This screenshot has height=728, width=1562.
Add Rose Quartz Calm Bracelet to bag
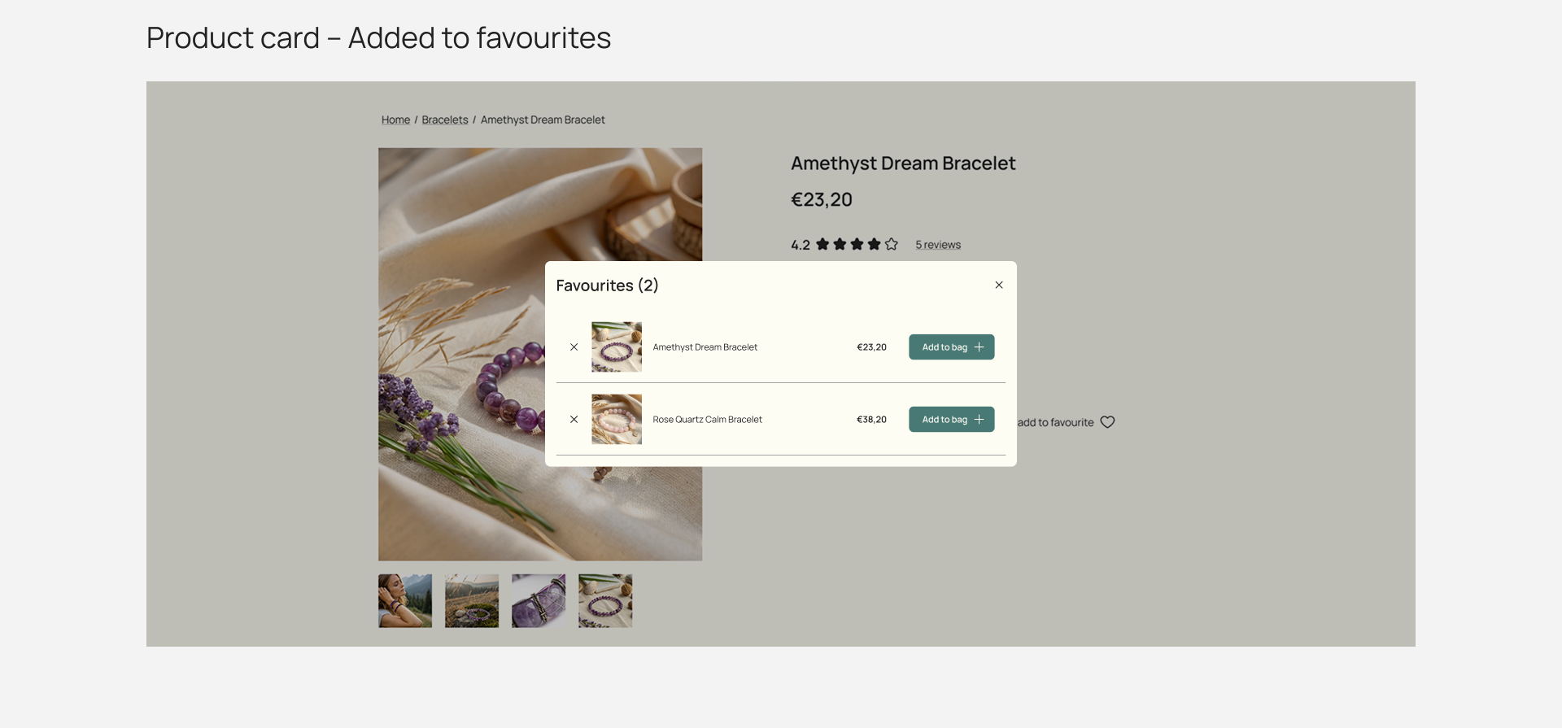(951, 420)
